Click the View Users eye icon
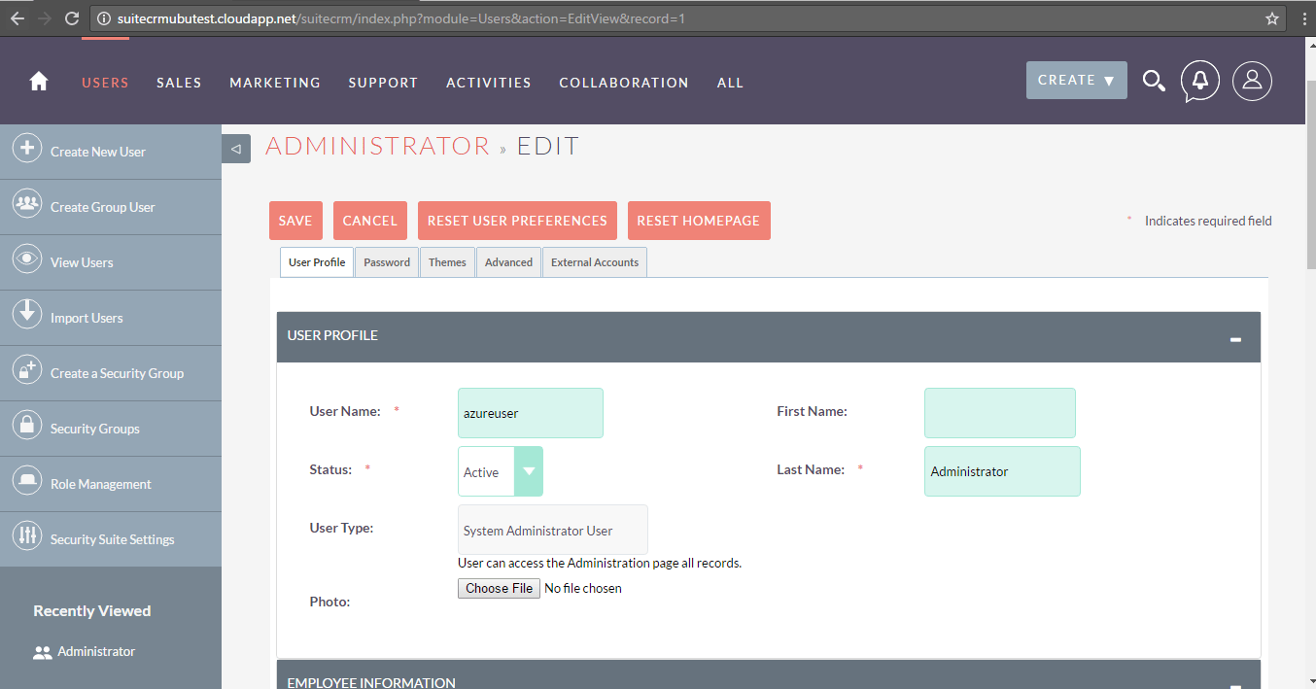 (26, 261)
